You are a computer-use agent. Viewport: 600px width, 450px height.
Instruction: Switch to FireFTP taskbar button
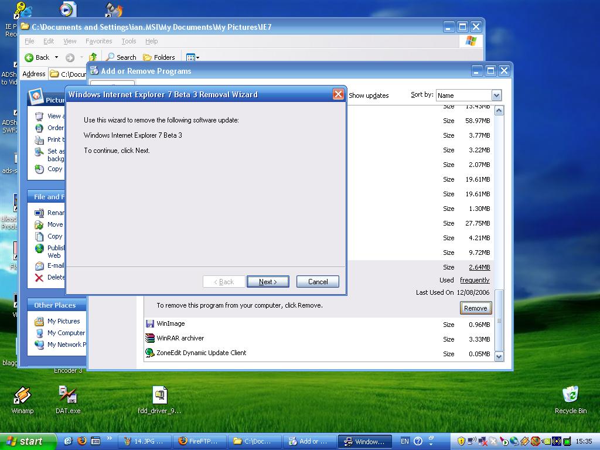(x=199, y=441)
